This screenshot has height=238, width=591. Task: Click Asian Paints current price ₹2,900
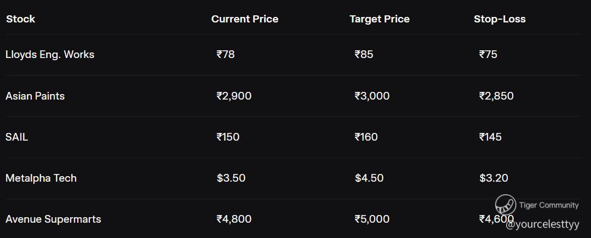[x=234, y=96]
